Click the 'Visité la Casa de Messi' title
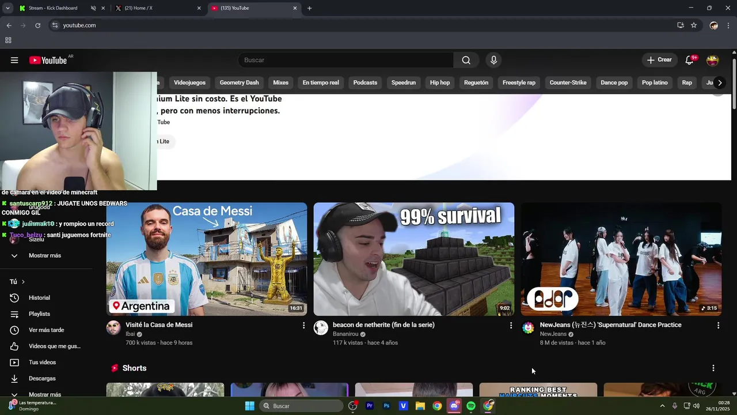Image resolution: width=737 pixels, height=415 pixels. click(159, 325)
